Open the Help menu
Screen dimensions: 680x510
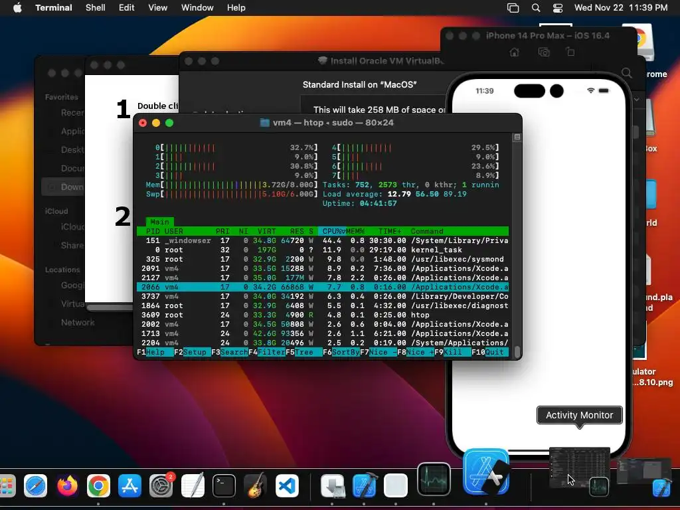236,8
